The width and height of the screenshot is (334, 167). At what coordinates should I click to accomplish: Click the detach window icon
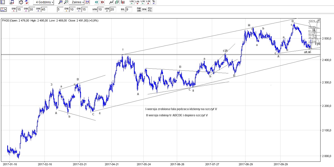[11, 2]
